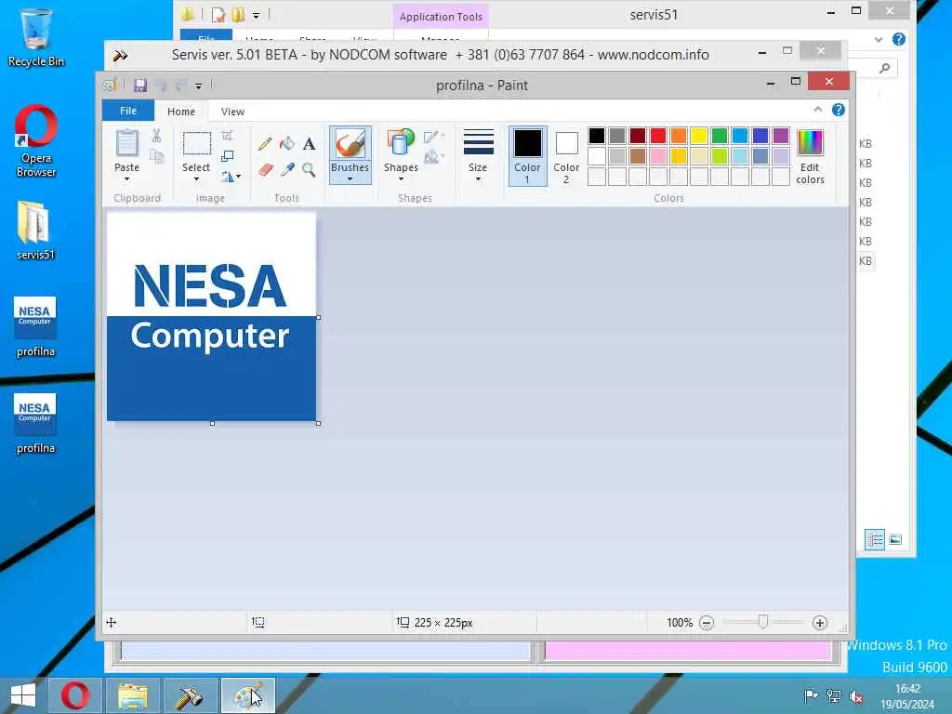Image resolution: width=952 pixels, height=714 pixels.
Task: Click the Undo arrow in quick access toolbar
Action: (161, 86)
